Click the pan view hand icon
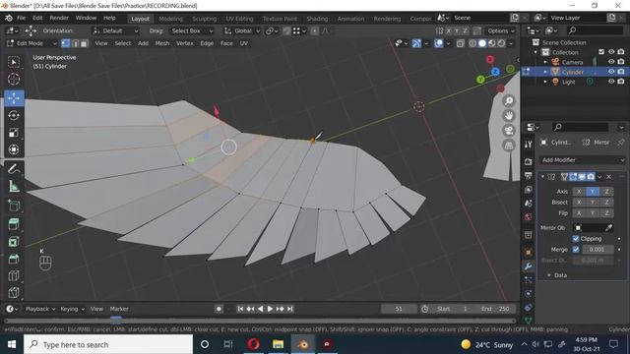This screenshot has height=354, width=630. point(509,116)
